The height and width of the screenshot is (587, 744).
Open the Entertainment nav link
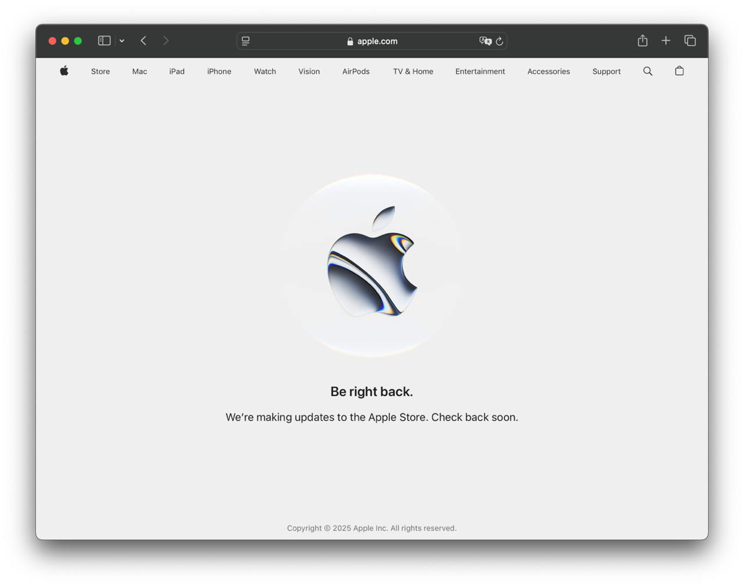pyautogui.click(x=480, y=71)
